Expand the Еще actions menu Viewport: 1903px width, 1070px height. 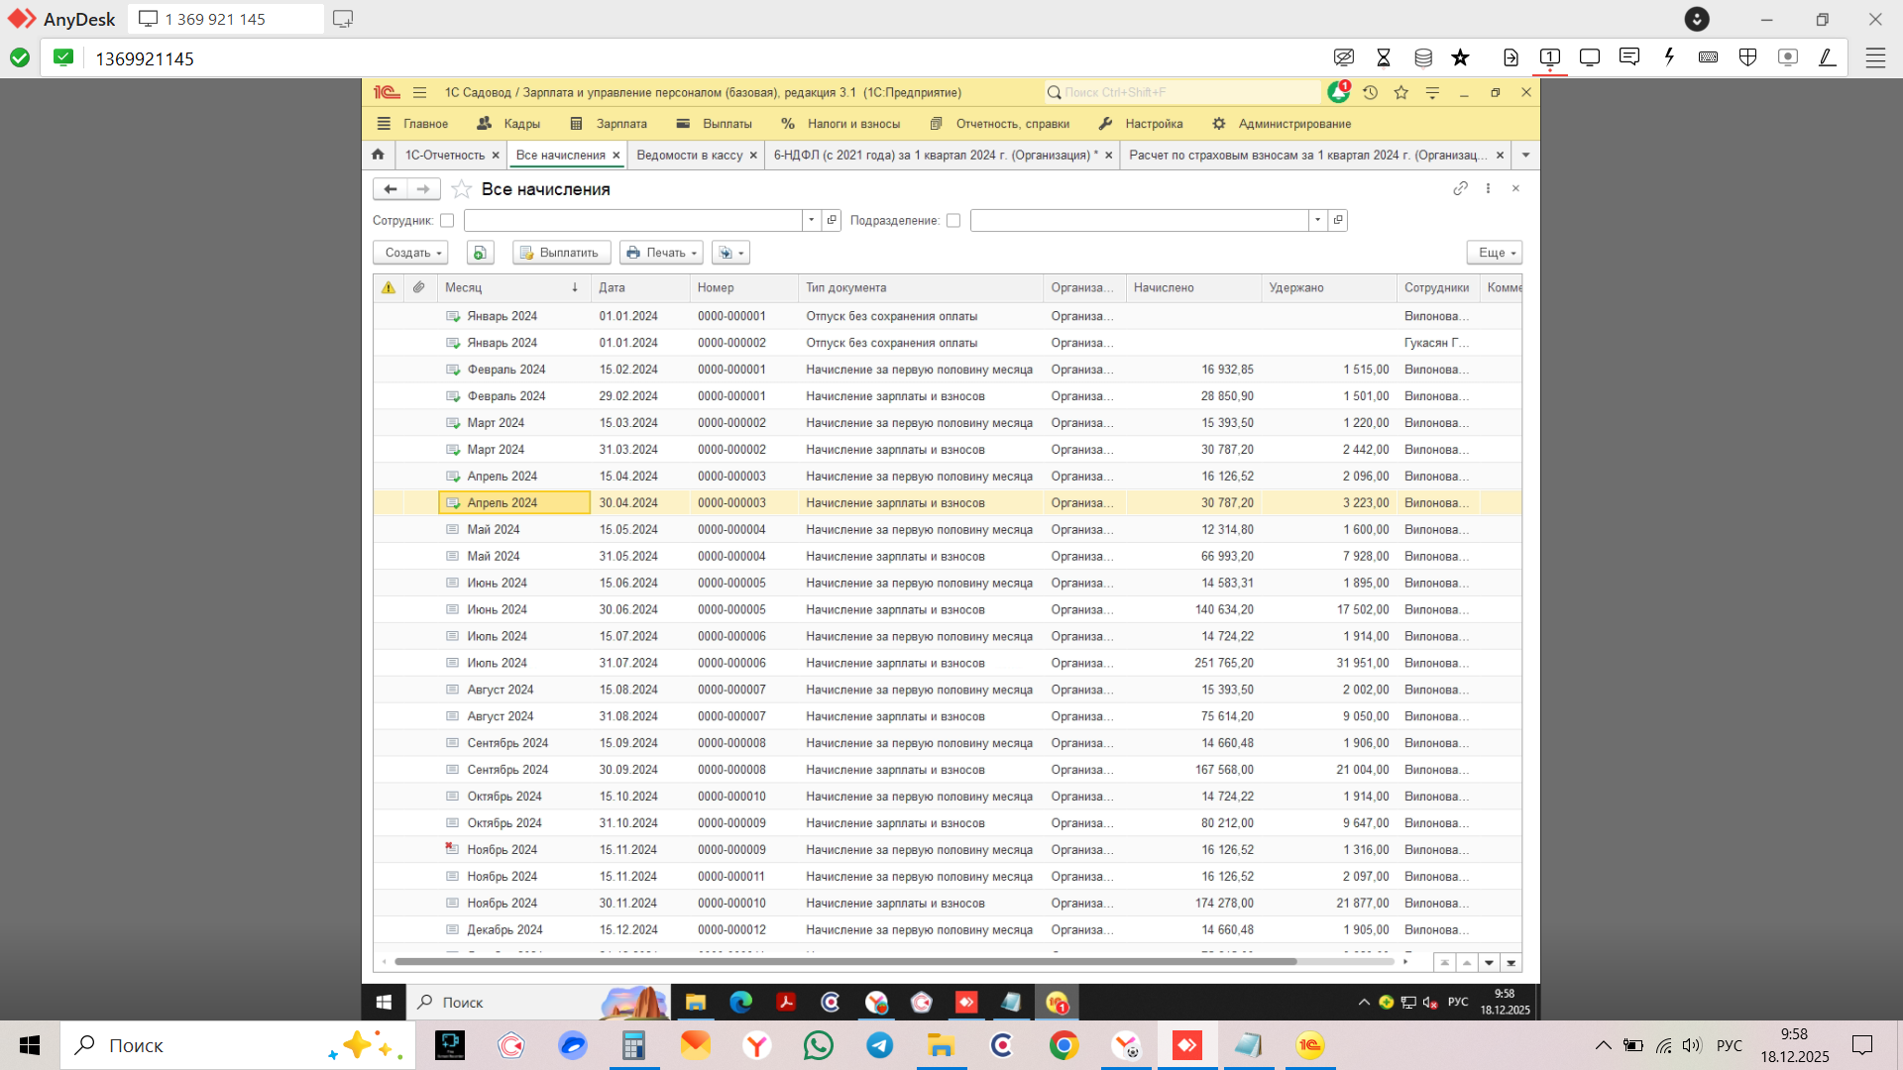click(x=1494, y=253)
